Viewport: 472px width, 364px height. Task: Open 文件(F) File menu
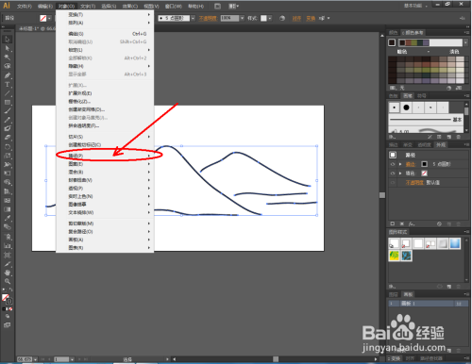pyautogui.click(x=25, y=6)
